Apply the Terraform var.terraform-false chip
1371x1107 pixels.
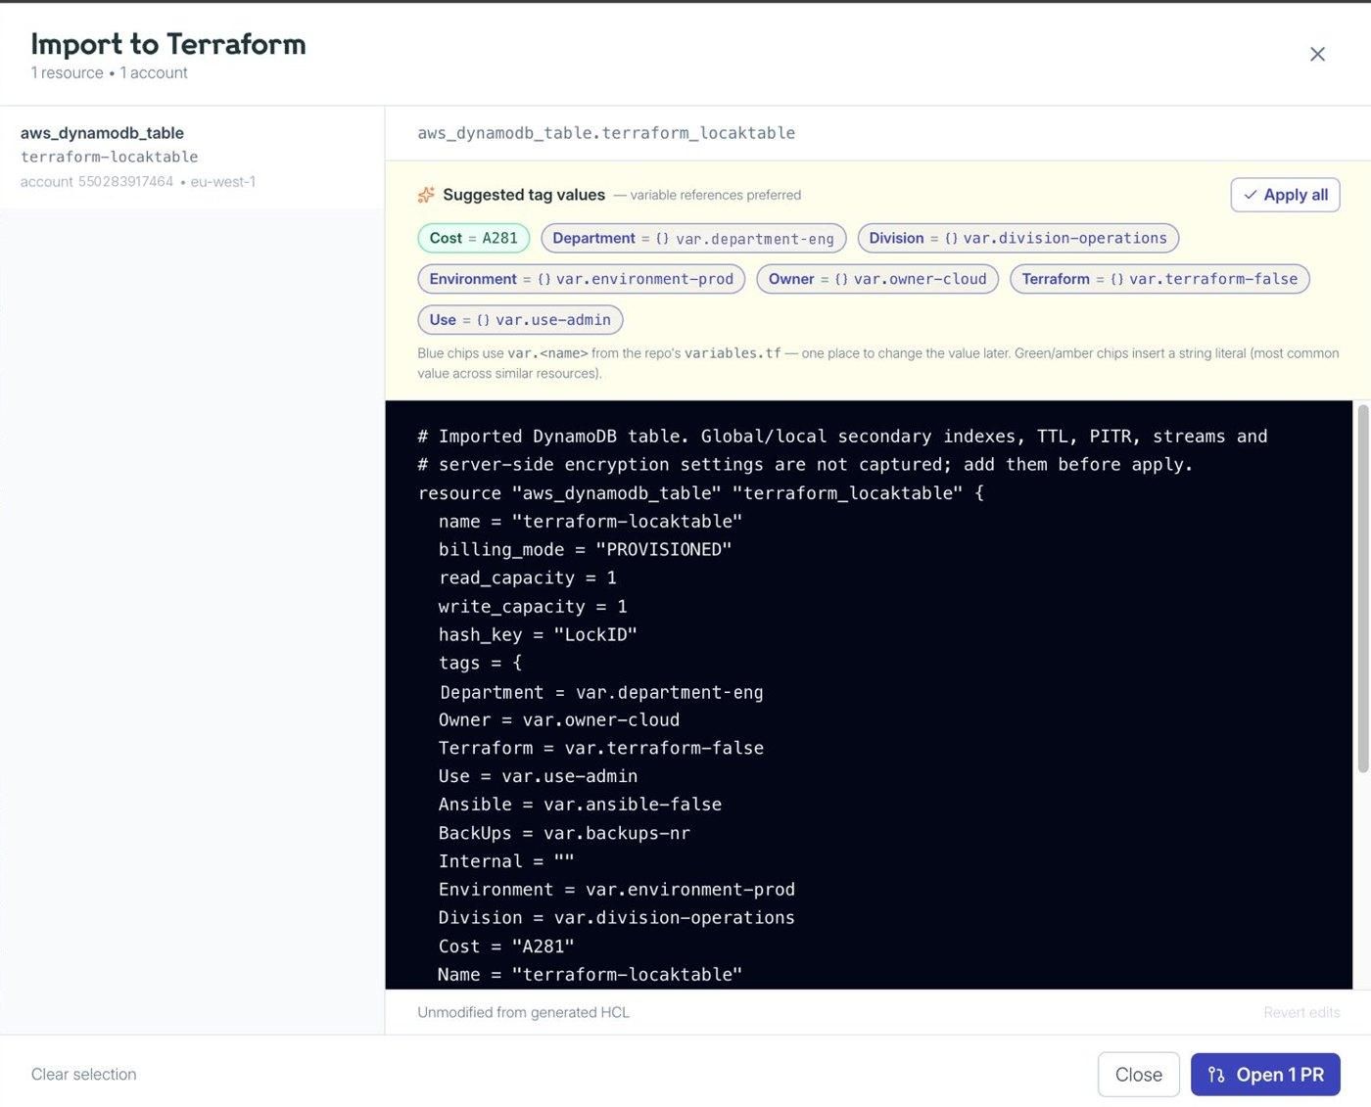(x=1159, y=279)
